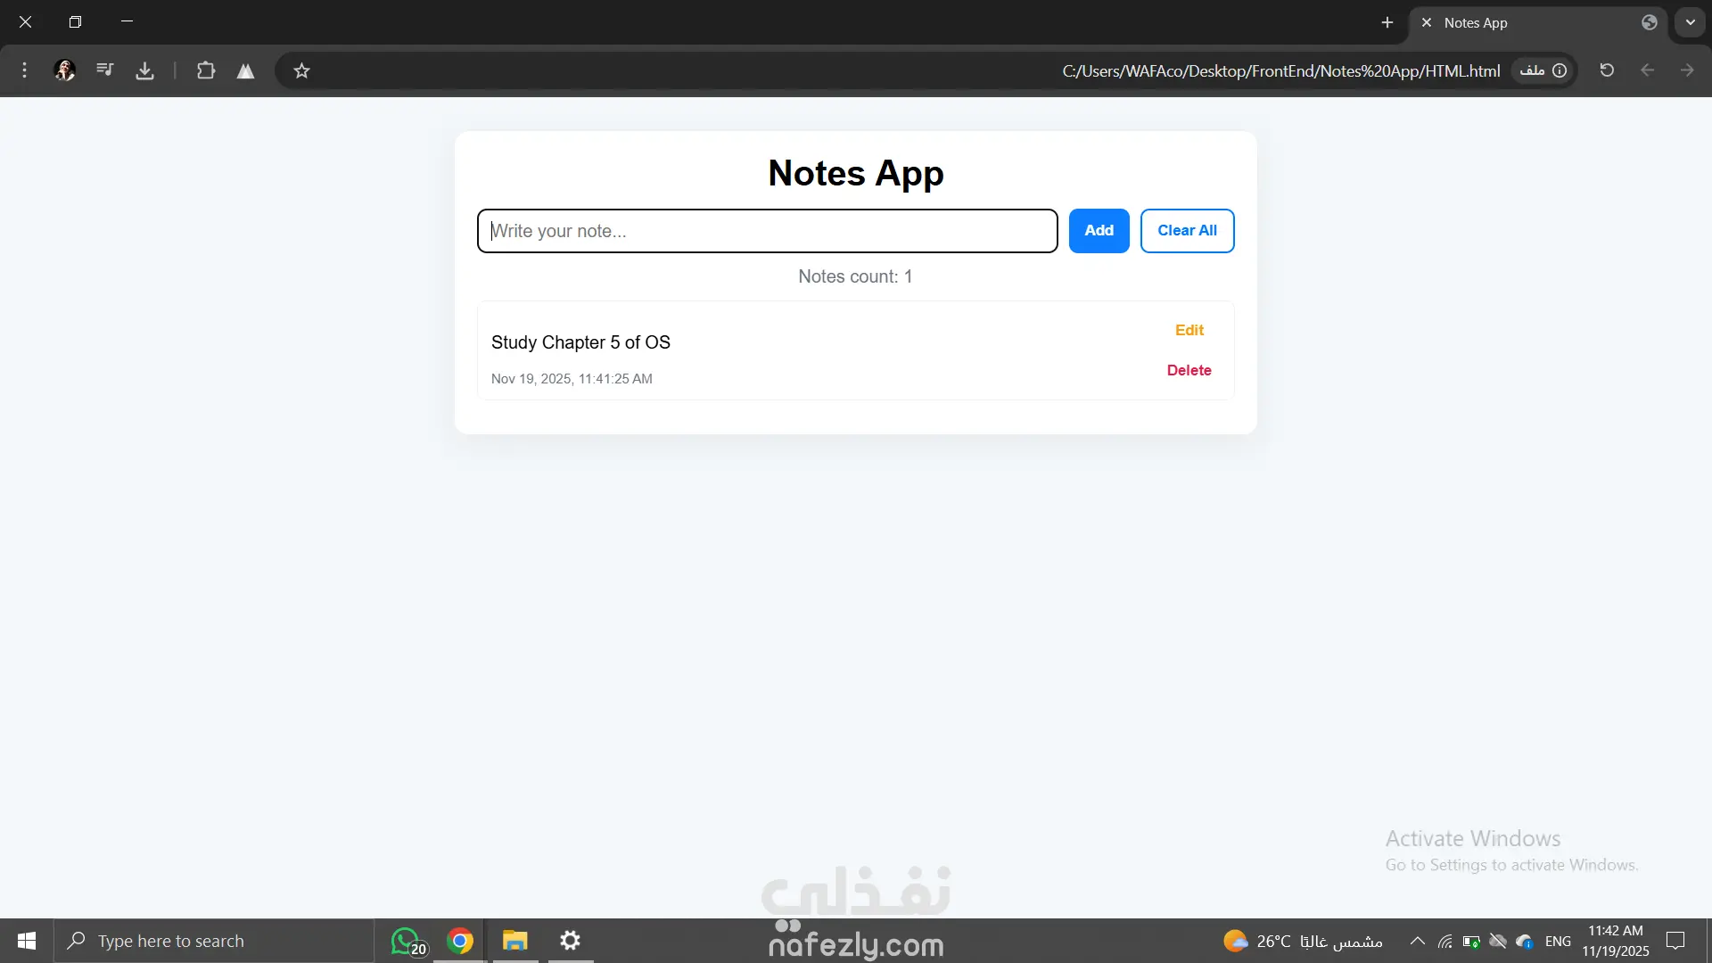Open a new browser tab
This screenshot has height=963, width=1712.
tap(1387, 23)
